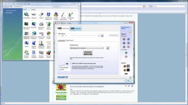
Task: Open Network and Sharing Center icon
Action: click(x=49, y=16)
